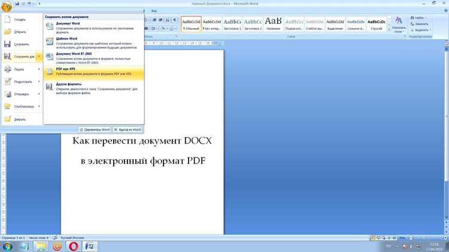This screenshot has width=449, height=252.
Task: Click the Шаблон Word icon in submenu
Action: coord(50,41)
